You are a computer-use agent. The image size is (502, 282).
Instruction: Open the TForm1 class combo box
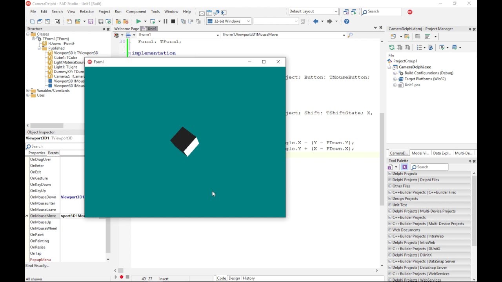pyautogui.click(x=218, y=35)
